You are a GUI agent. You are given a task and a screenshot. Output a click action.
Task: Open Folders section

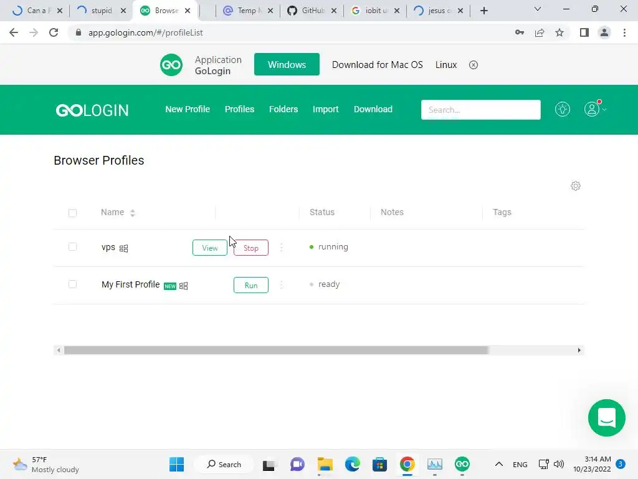[x=283, y=109]
